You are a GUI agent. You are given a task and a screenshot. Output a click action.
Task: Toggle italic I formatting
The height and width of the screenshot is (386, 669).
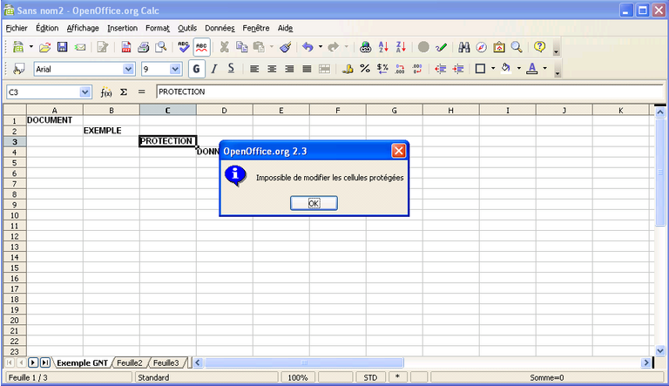coord(213,69)
